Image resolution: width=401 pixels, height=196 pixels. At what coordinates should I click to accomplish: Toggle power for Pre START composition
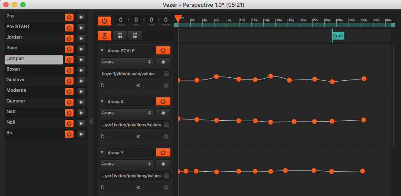(69, 28)
